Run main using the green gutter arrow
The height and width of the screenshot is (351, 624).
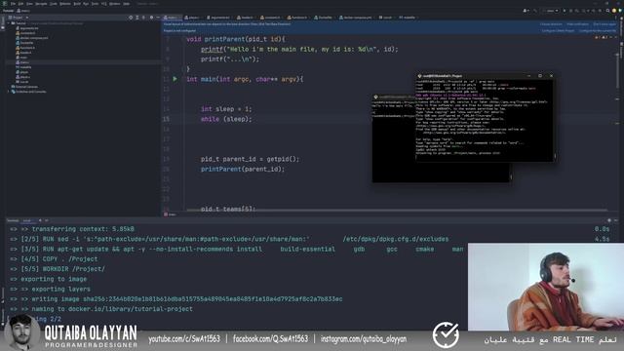175,79
